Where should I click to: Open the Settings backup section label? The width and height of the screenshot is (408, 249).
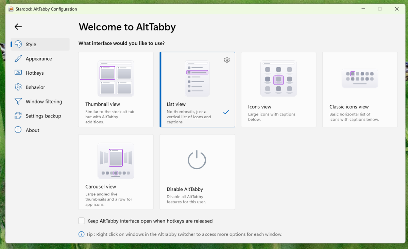pos(43,115)
